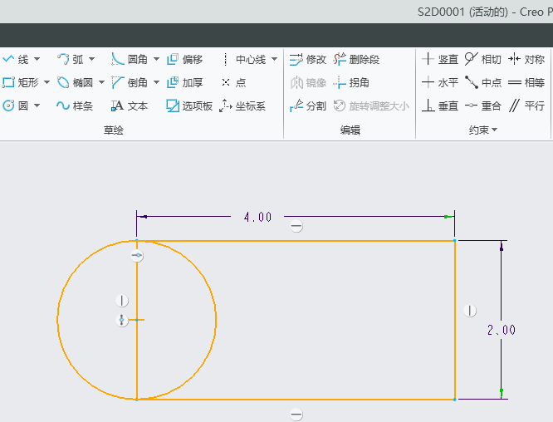Open the Ellipse (椭圆) dropdown arrow
Viewport: 553px width, 422px height.
101,82
